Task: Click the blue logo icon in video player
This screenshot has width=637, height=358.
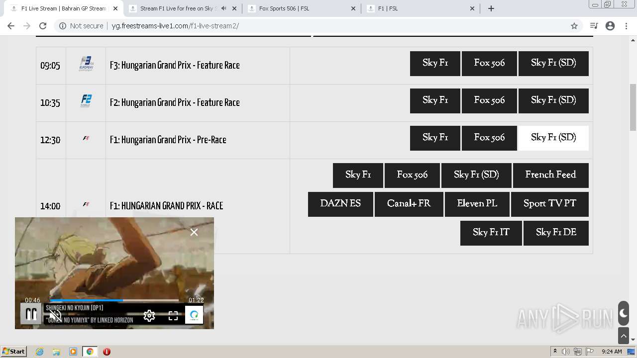Action: point(194,315)
